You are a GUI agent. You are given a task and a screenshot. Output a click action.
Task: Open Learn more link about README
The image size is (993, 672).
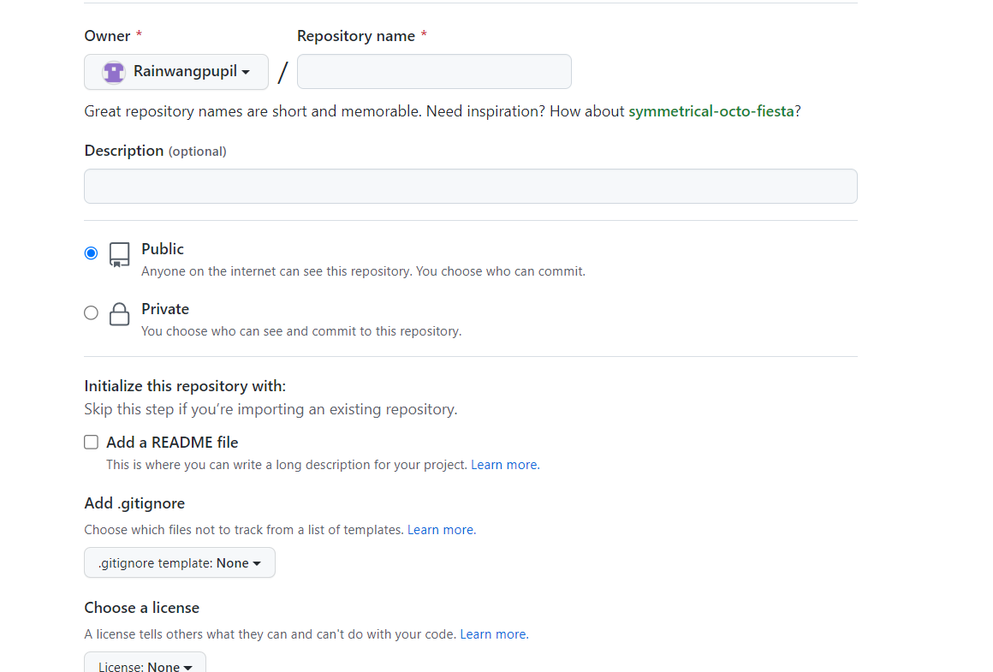coord(505,465)
